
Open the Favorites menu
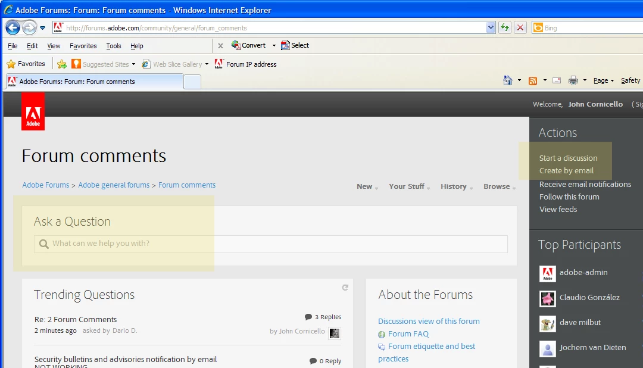[83, 46]
